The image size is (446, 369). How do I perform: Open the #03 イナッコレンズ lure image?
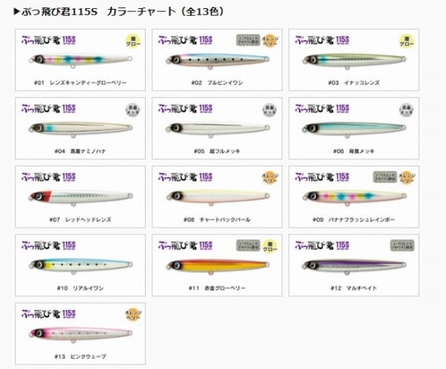(x=355, y=61)
